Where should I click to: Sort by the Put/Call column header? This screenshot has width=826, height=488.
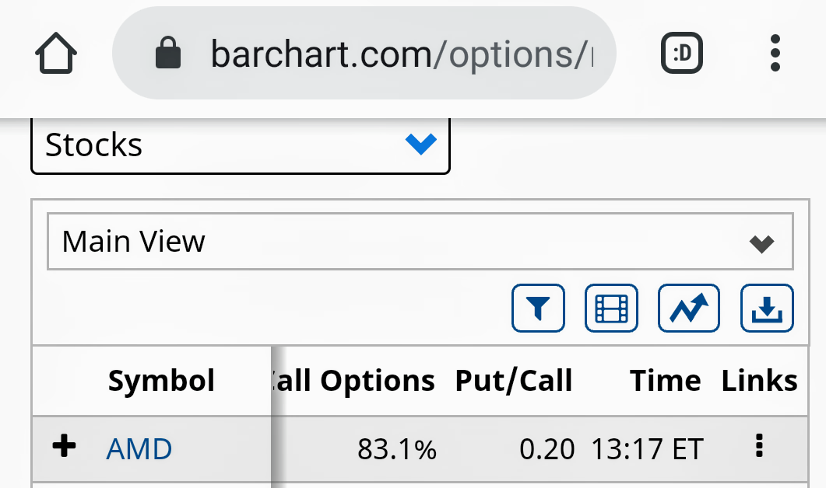point(514,381)
